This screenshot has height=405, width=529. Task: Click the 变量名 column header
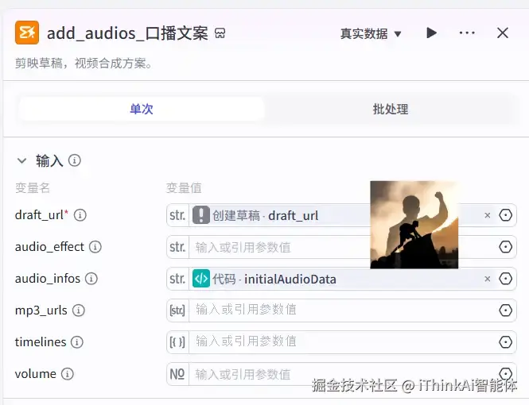[x=33, y=187]
